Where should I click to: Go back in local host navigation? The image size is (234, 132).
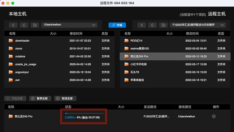[13, 25]
